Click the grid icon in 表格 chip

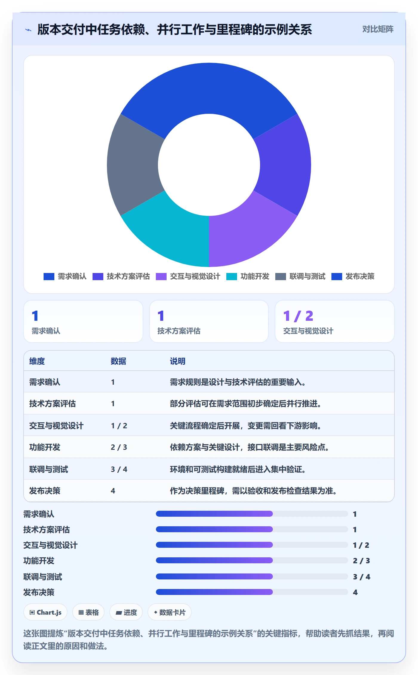pos(81,613)
